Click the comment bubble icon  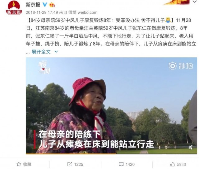[121, 164]
